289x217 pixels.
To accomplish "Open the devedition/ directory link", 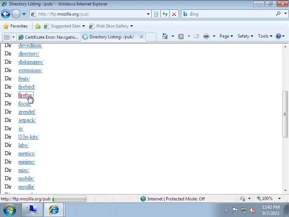I will click(30, 46).
